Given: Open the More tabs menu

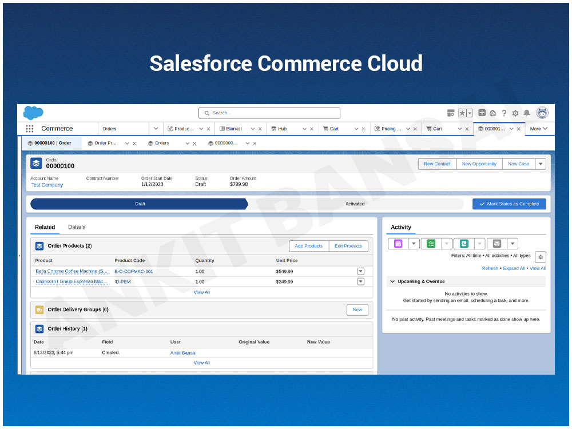Looking at the screenshot, I should click(539, 128).
